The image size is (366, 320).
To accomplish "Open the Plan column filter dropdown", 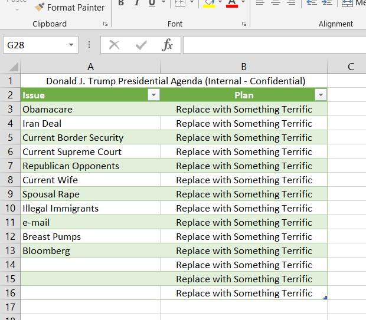I will 321,95.
